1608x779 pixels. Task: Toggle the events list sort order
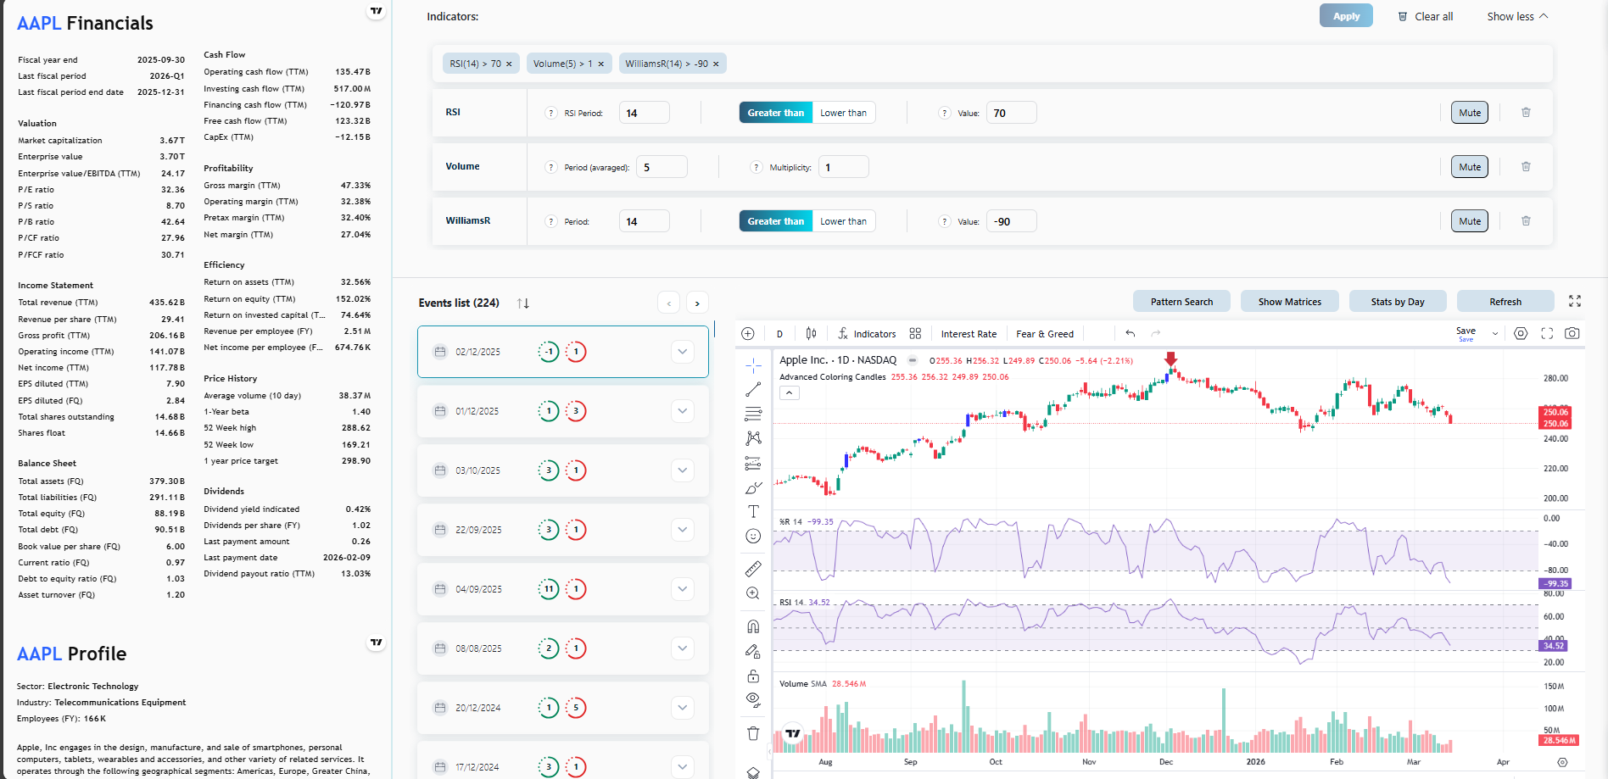(x=522, y=303)
